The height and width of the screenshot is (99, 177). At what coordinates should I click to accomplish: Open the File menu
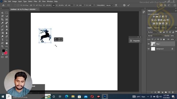click(6, 1)
